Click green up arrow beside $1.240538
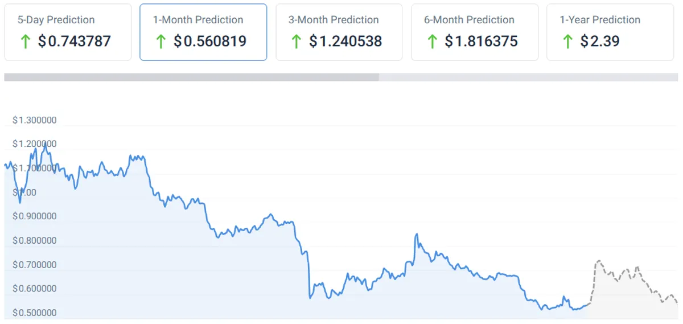Image resolution: width=683 pixels, height=324 pixels. 296,41
